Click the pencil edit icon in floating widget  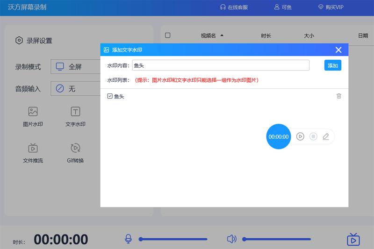click(x=326, y=136)
